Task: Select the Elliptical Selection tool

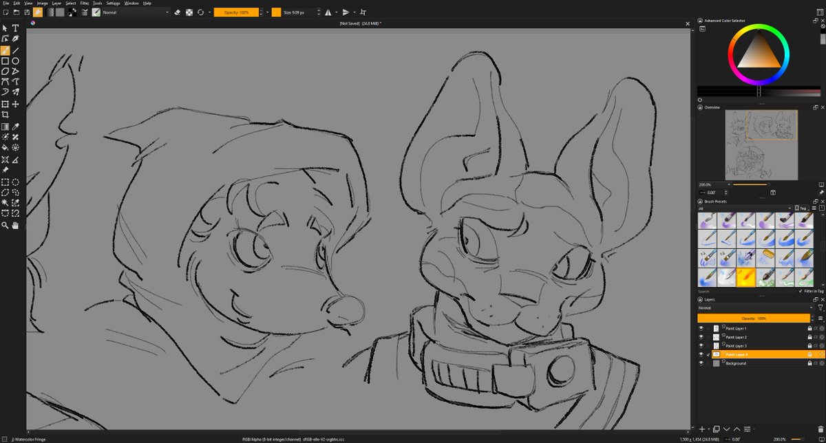Action: pyautogui.click(x=15, y=182)
